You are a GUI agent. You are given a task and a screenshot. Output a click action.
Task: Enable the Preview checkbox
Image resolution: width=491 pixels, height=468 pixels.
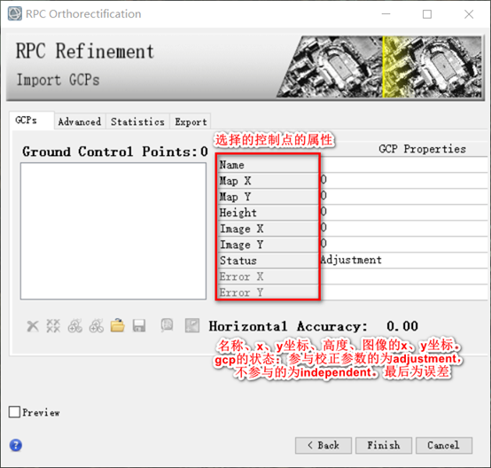[x=14, y=412]
